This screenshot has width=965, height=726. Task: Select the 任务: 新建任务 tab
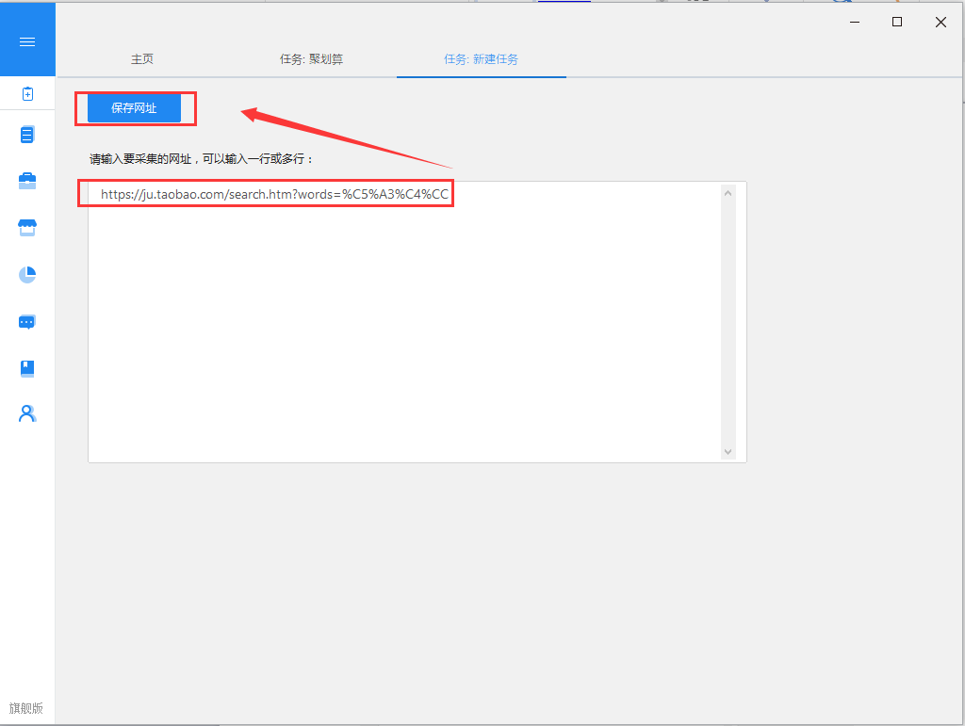482,59
